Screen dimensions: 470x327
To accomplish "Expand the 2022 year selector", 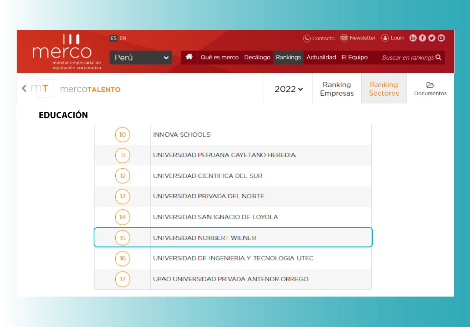I will tap(289, 89).
